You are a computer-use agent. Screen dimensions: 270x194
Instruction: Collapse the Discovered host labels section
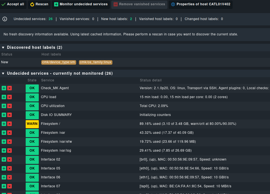(x=3, y=48)
